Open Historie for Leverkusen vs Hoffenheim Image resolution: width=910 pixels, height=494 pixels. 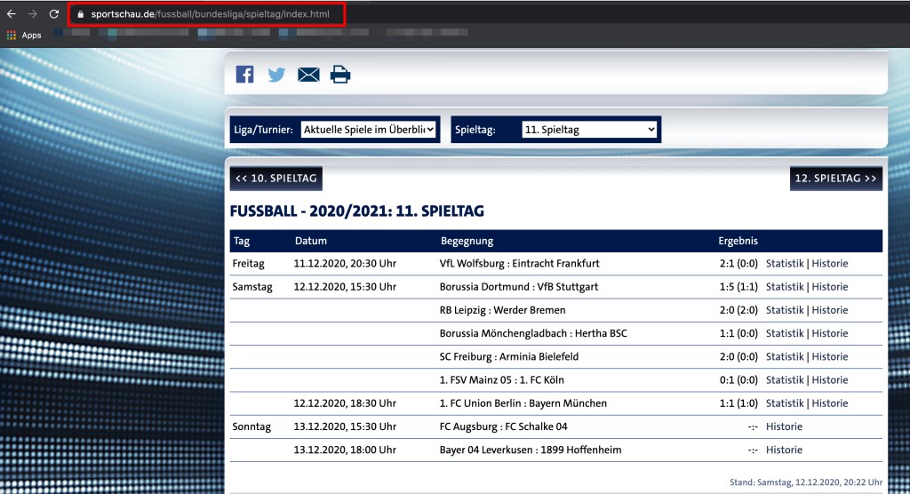click(784, 450)
